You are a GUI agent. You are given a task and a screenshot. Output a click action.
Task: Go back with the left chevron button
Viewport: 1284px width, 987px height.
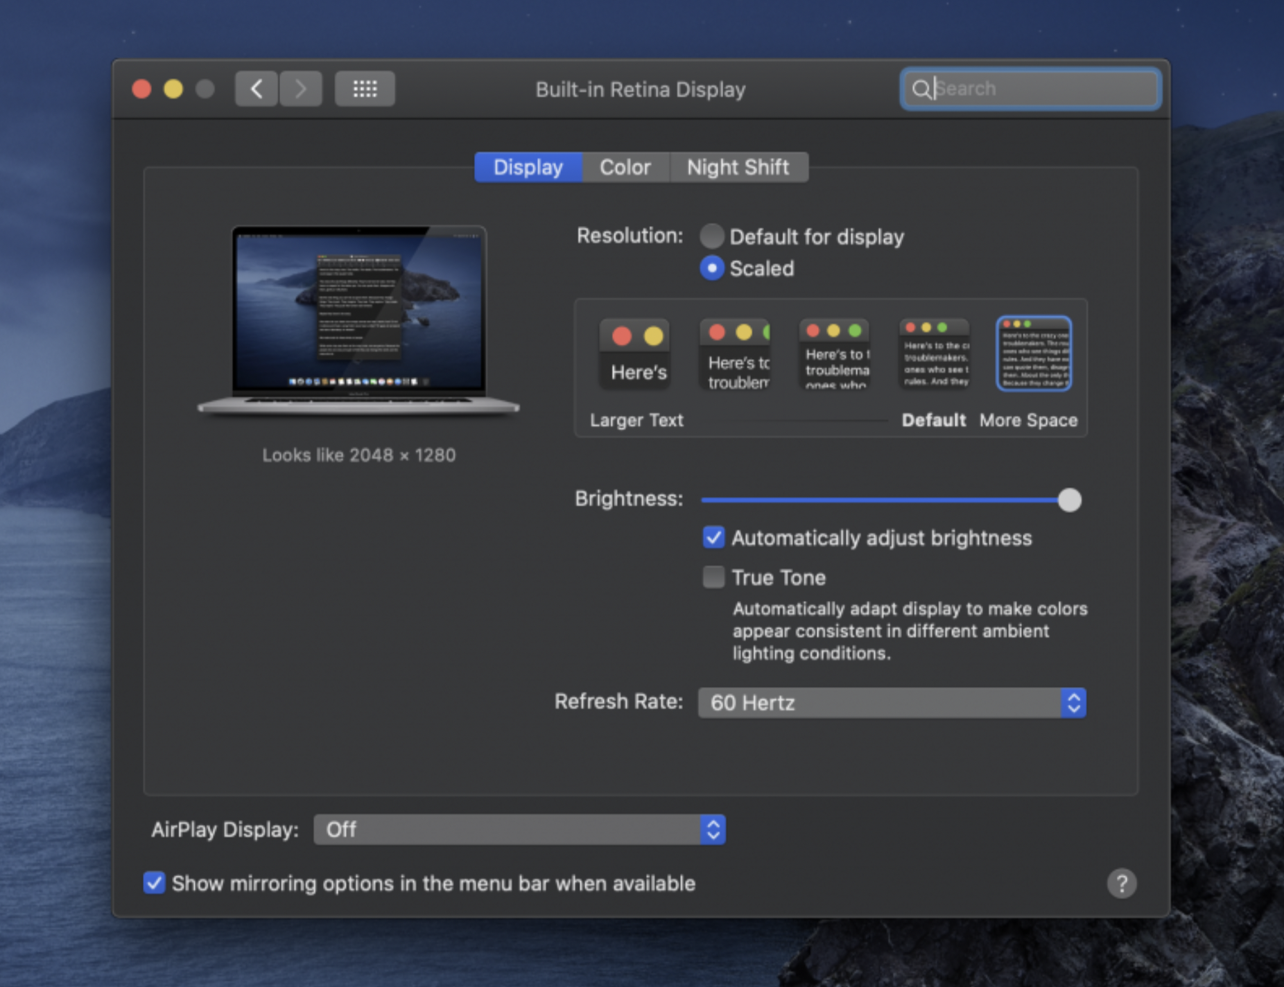(x=257, y=89)
